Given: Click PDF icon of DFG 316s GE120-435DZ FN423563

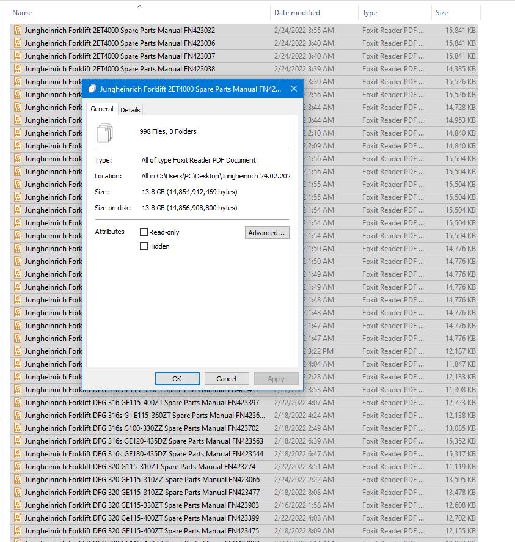Looking at the screenshot, I should click(x=18, y=441).
